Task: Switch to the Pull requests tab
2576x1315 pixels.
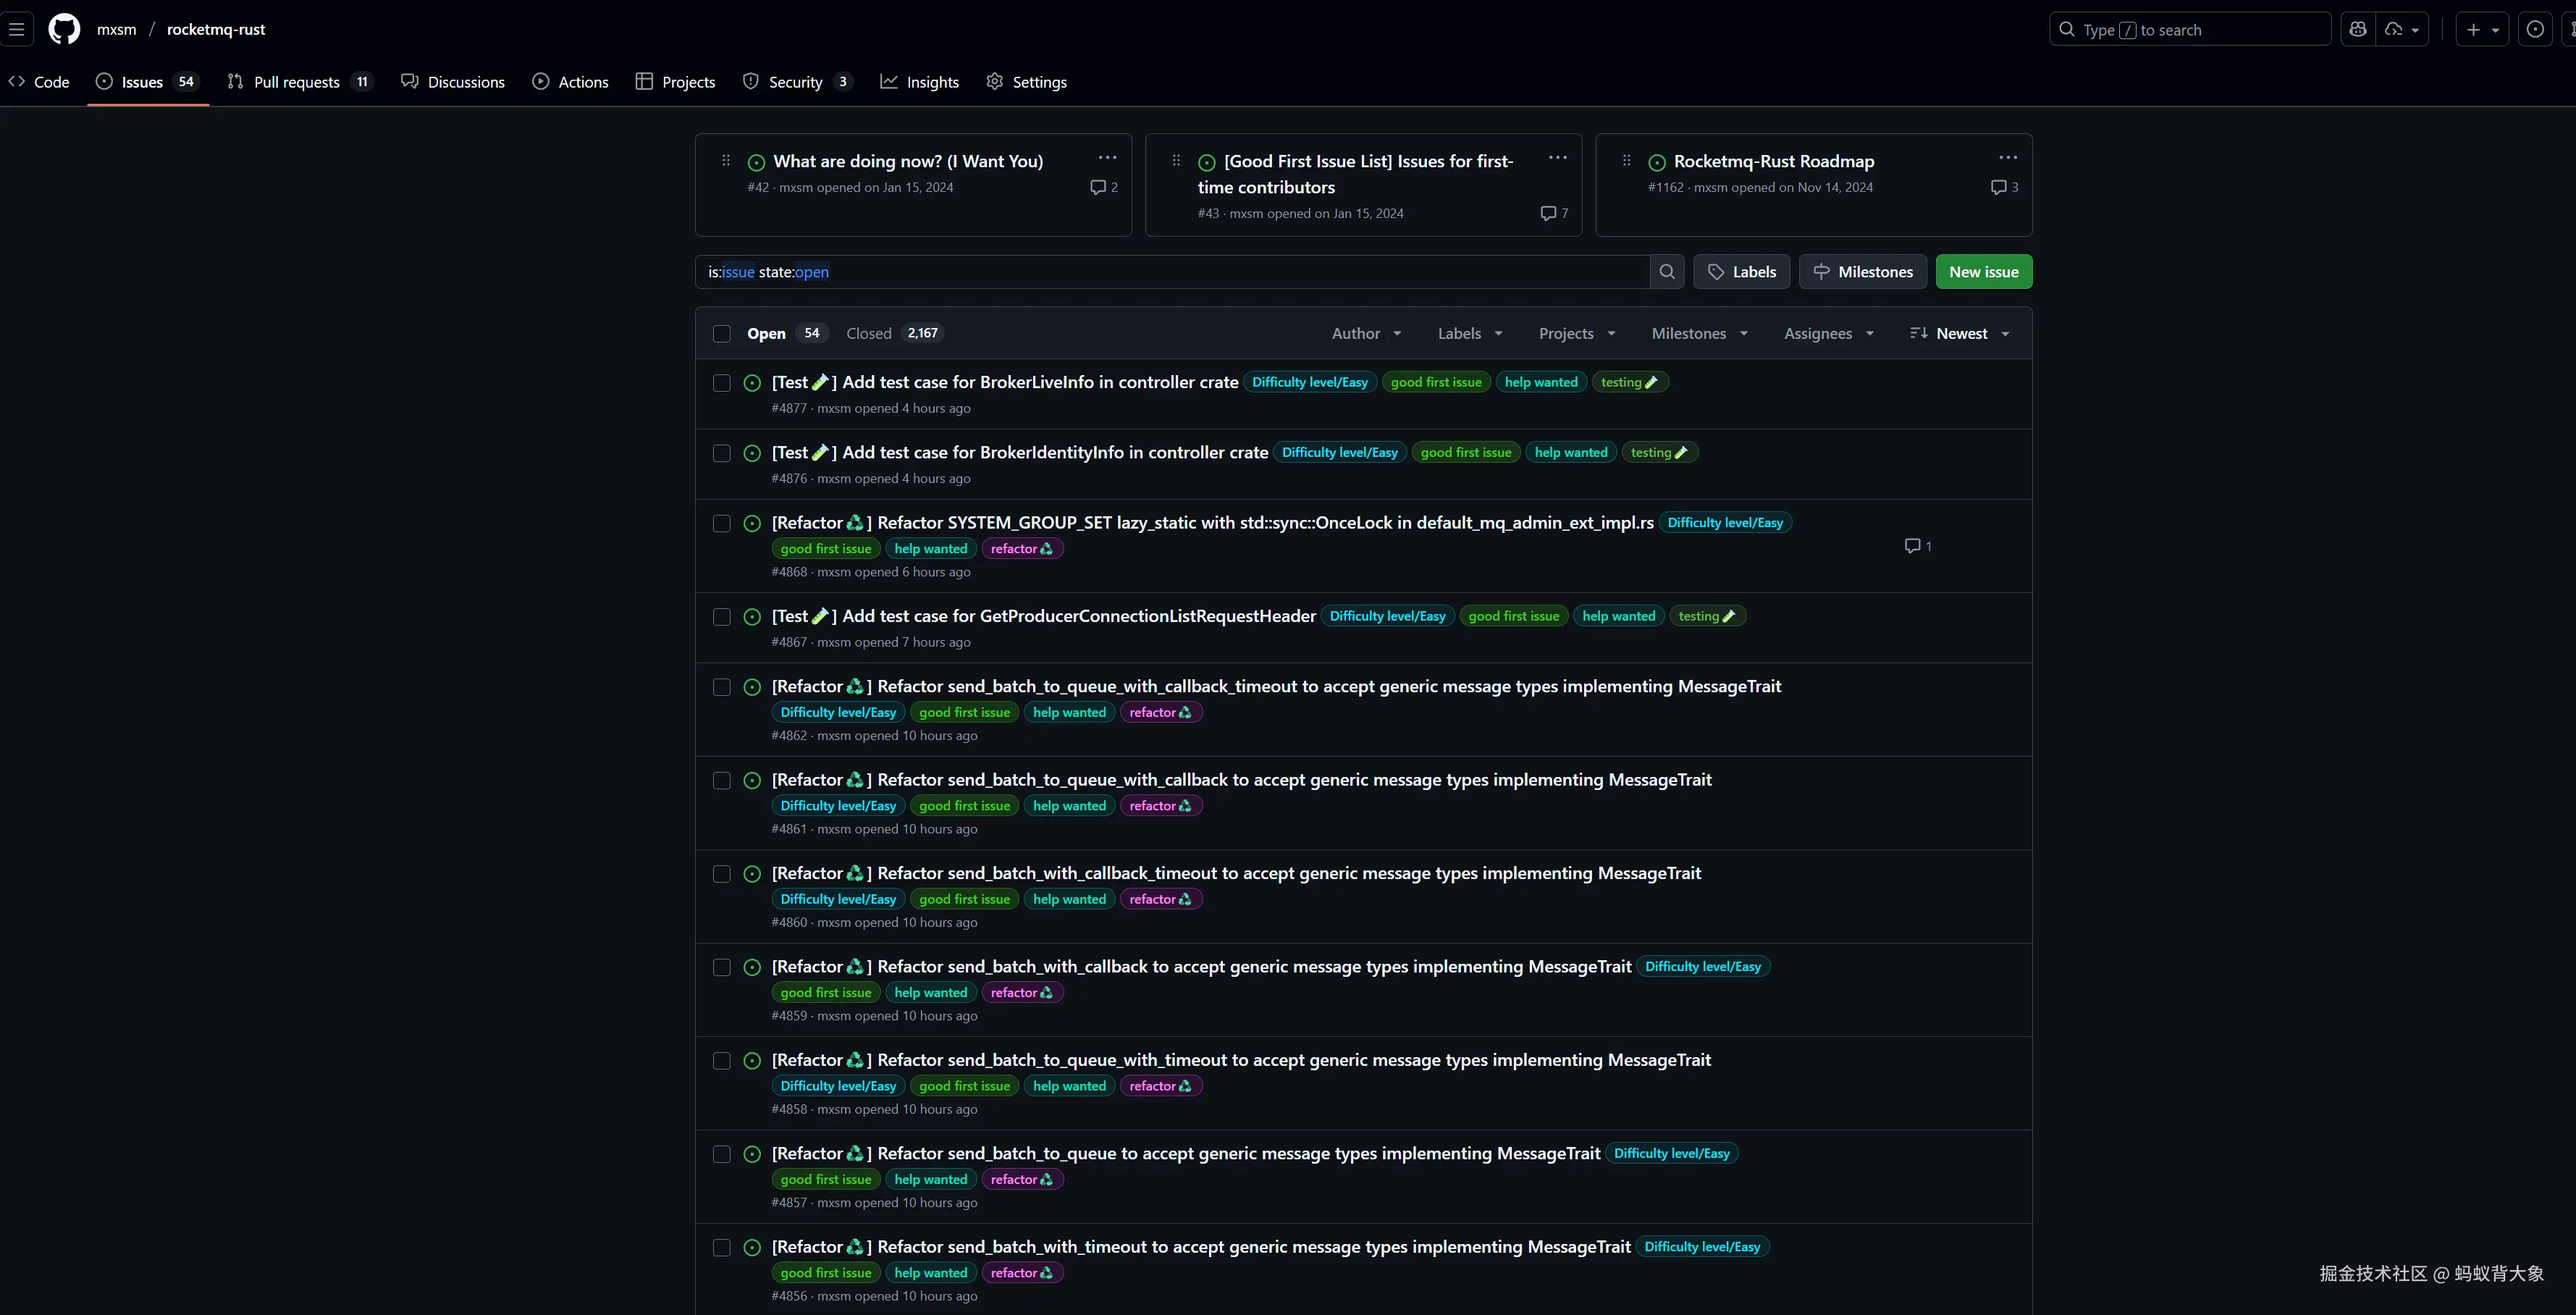Action: tap(298, 82)
